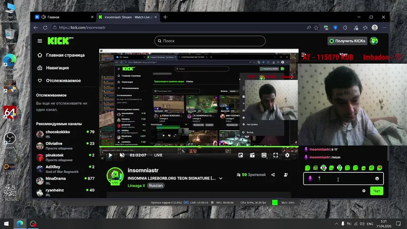
Task: Click the Получить KICKs button
Action: tap(347, 41)
